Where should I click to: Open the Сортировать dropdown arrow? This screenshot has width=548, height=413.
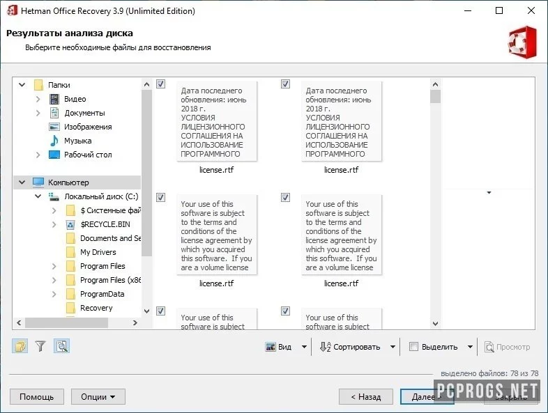point(393,347)
